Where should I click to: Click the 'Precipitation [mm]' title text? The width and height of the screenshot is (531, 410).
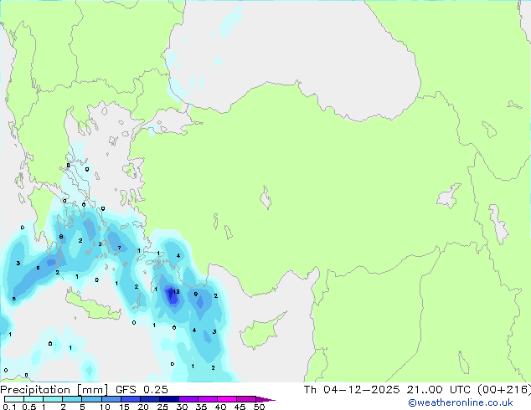[54, 390]
